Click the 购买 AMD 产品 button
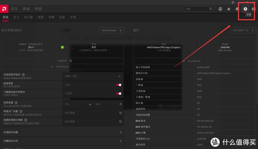The width and height of the screenshot is (258, 149). 243,30
